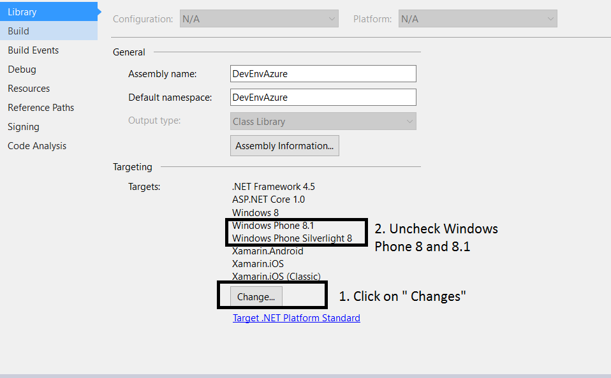Click the Default namespace input field

(x=323, y=98)
